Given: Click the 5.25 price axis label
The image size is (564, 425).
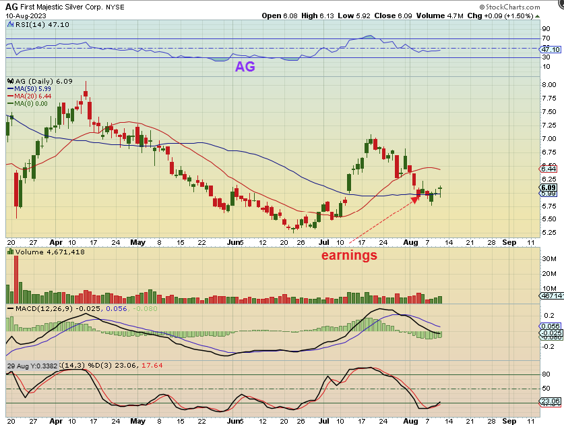Looking at the screenshot, I should 549,233.
